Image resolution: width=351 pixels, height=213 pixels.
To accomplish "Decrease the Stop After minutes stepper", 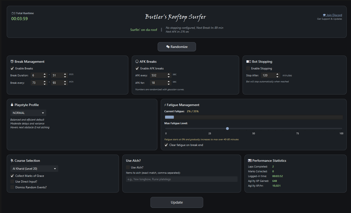I will [x=278, y=77].
